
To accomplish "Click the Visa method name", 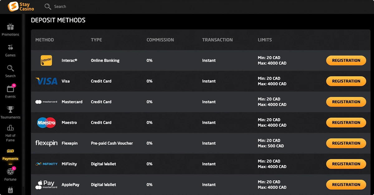I will (x=66, y=81).
